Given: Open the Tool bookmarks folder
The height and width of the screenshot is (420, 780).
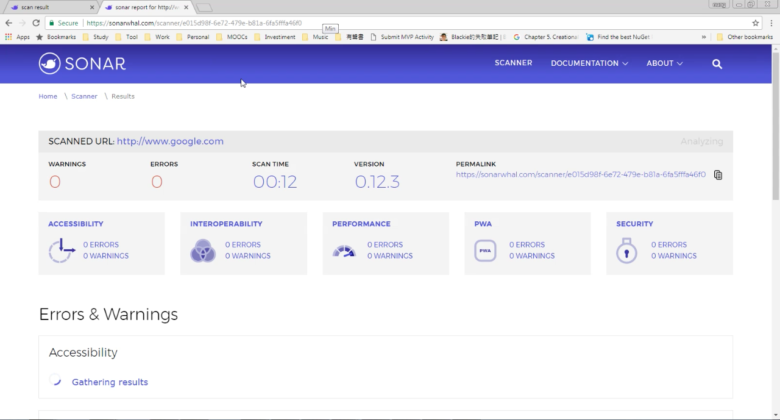Looking at the screenshot, I should (x=127, y=37).
